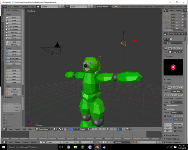
Task: Open the Render menu
Action: (17, 7)
